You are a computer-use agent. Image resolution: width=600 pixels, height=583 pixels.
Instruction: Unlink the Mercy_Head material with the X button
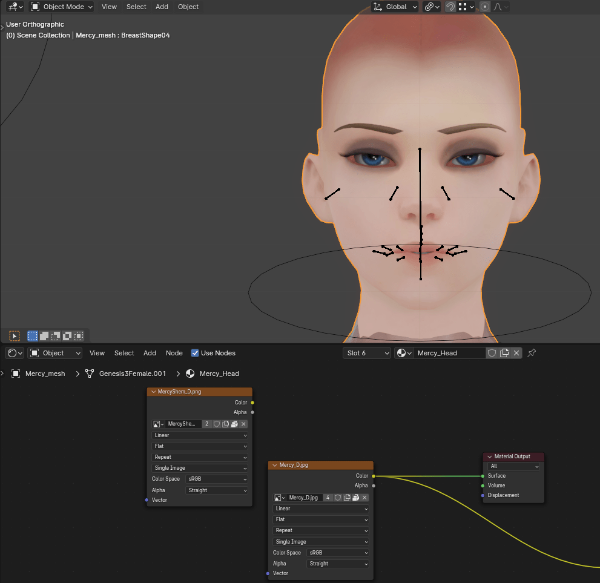(x=518, y=352)
